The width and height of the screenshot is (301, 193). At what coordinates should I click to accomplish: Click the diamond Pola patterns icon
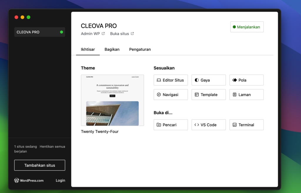pyautogui.click(x=235, y=80)
